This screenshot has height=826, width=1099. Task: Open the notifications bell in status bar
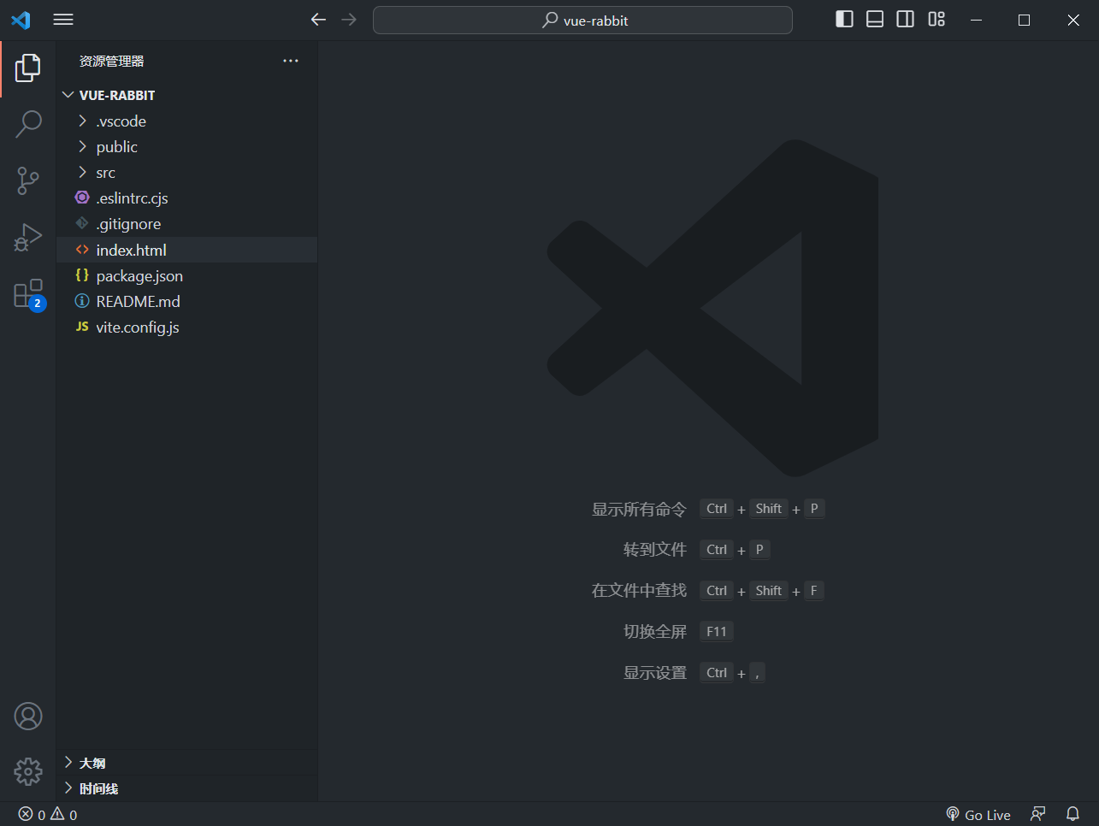pos(1072,815)
